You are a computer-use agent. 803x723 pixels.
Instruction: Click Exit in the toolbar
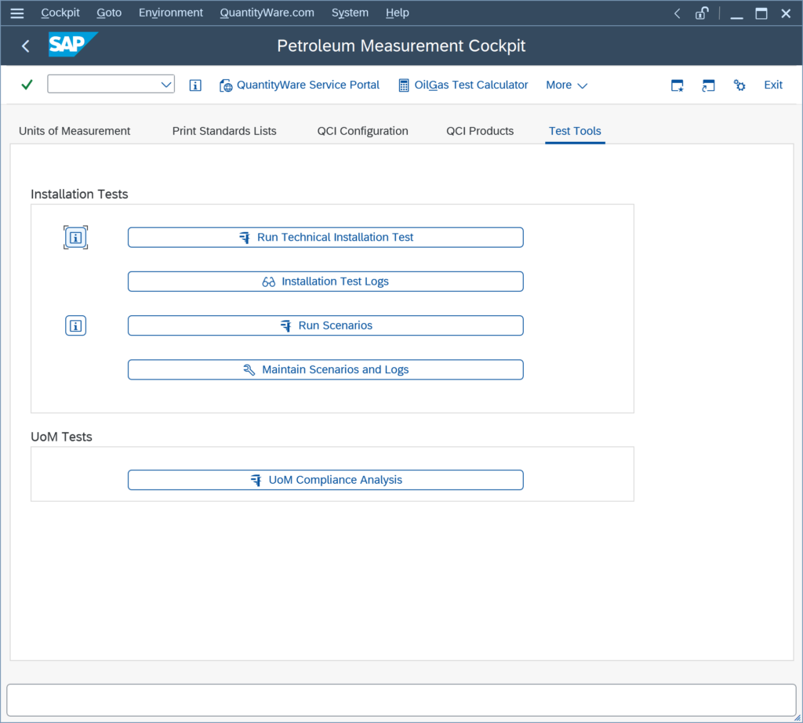click(x=773, y=85)
